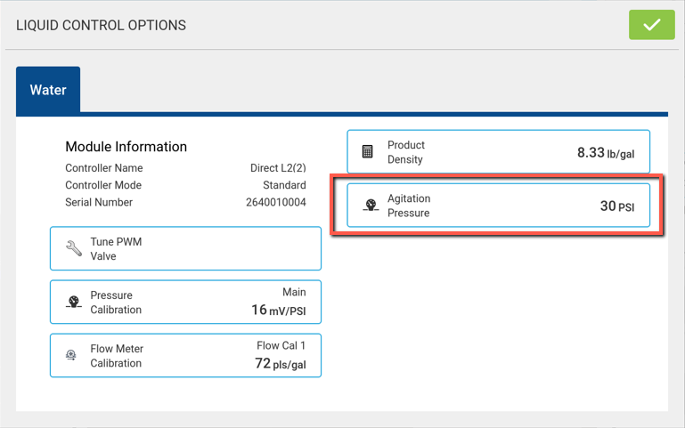The width and height of the screenshot is (685, 428).
Task: Click the Controller Mode label
Action: (103, 185)
